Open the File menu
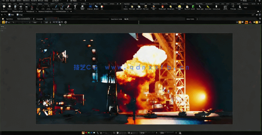 pos(3,1)
